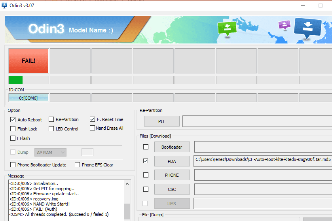Click the PIT button
The image size is (332, 221).
[162, 121]
